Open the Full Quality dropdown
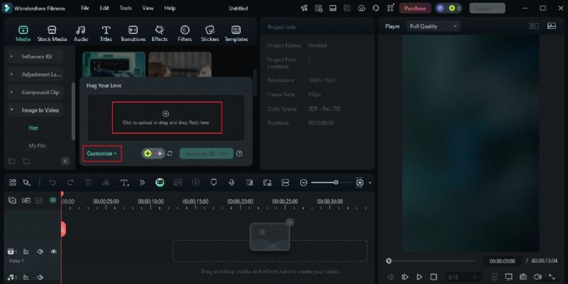568x284 pixels. 433,26
